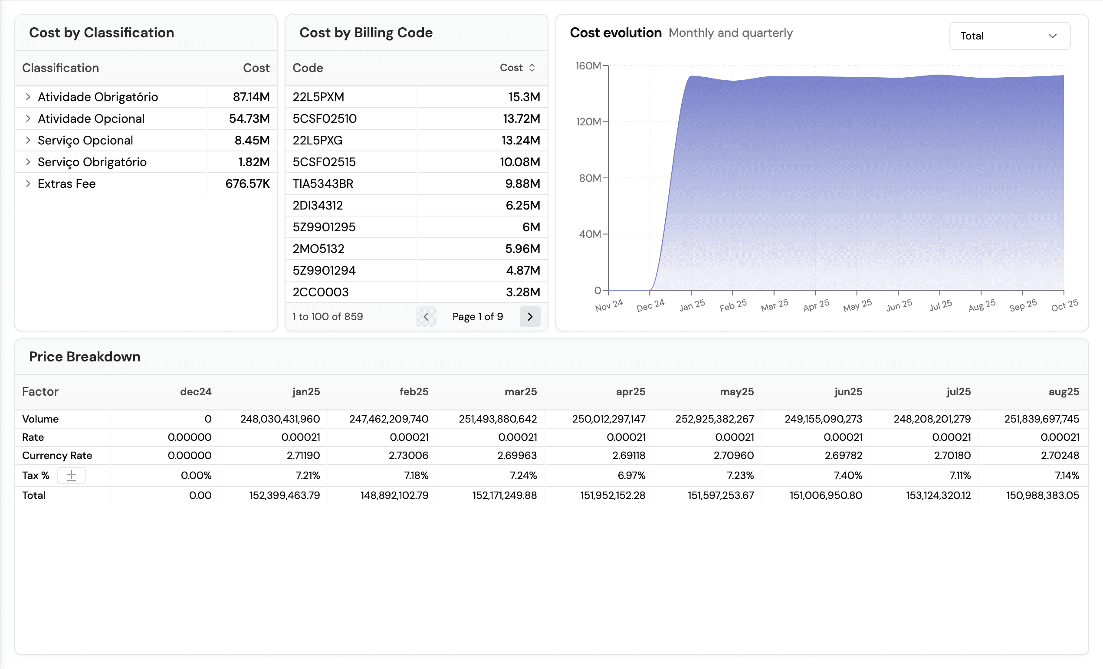
Task: Click the Currency Rate row label
Action: 57,455
